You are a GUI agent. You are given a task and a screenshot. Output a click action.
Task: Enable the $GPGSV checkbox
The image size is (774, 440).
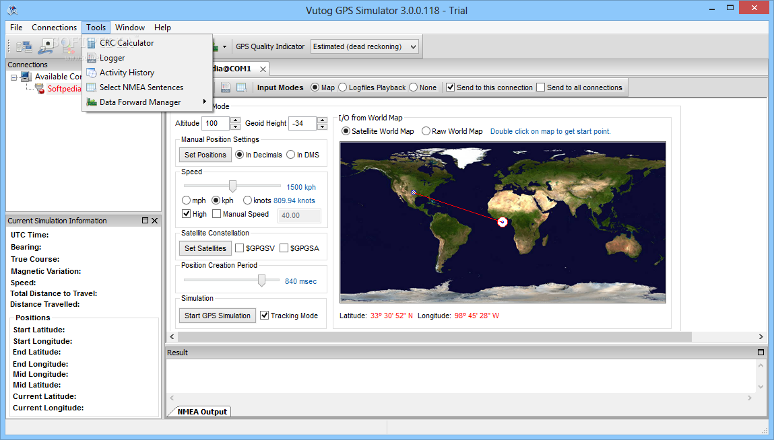[239, 248]
